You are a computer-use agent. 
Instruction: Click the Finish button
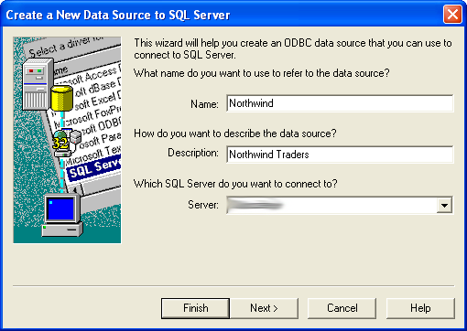[195, 308]
